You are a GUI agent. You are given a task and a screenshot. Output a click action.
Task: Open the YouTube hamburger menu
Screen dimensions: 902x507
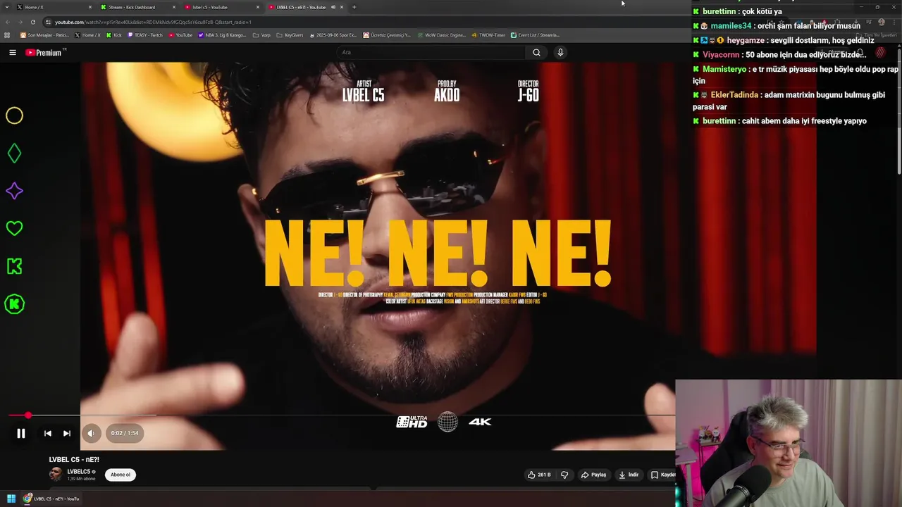point(13,52)
